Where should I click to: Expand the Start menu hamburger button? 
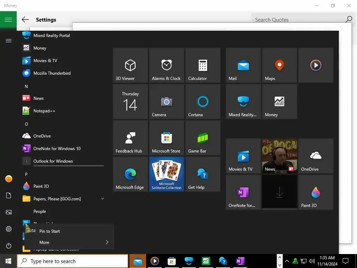(x=9, y=41)
